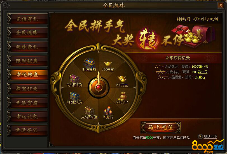The height and width of the screenshot is (154, 227).
Task: Open the 规则说明 rules link
Action: (x=210, y=136)
